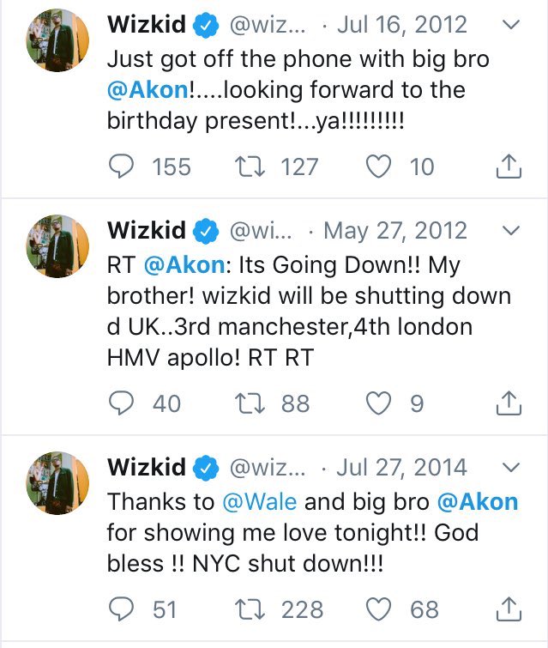Screen dimensions: 548x648
Task: Like the tweet with 9 likes
Action: (x=378, y=403)
